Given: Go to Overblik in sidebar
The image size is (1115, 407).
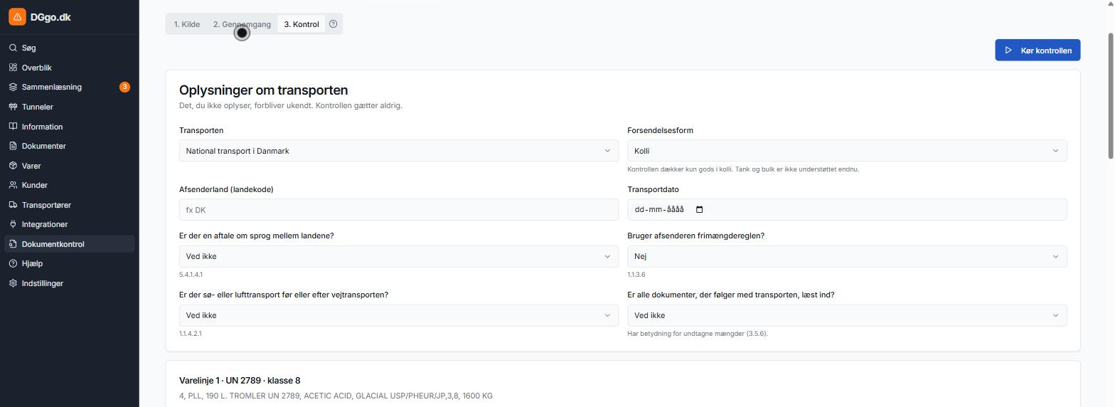Looking at the screenshot, I should click(69, 68).
